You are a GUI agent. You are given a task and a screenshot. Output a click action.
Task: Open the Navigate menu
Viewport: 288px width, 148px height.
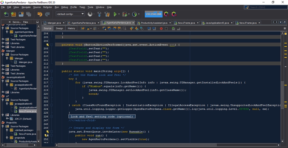click(26, 7)
